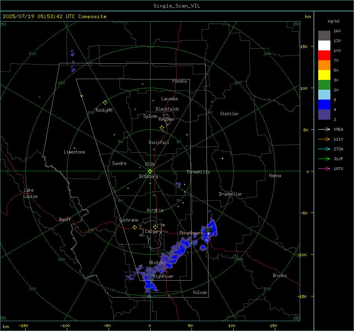Click the white plus marker west of Hanna
354x331 pixels.
coord(222,158)
